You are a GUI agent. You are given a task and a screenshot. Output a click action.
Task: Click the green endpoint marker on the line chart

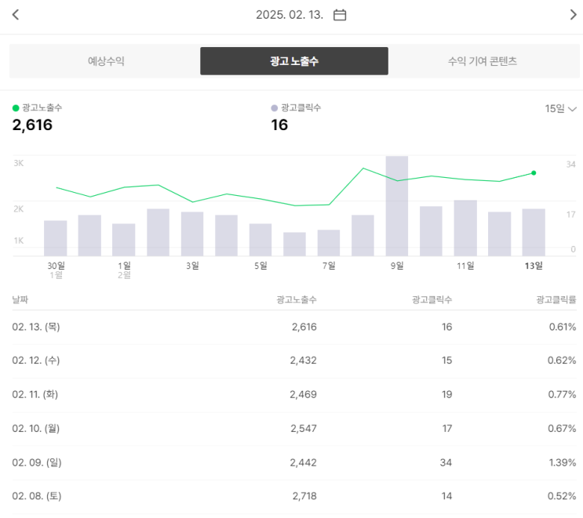(534, 172)
